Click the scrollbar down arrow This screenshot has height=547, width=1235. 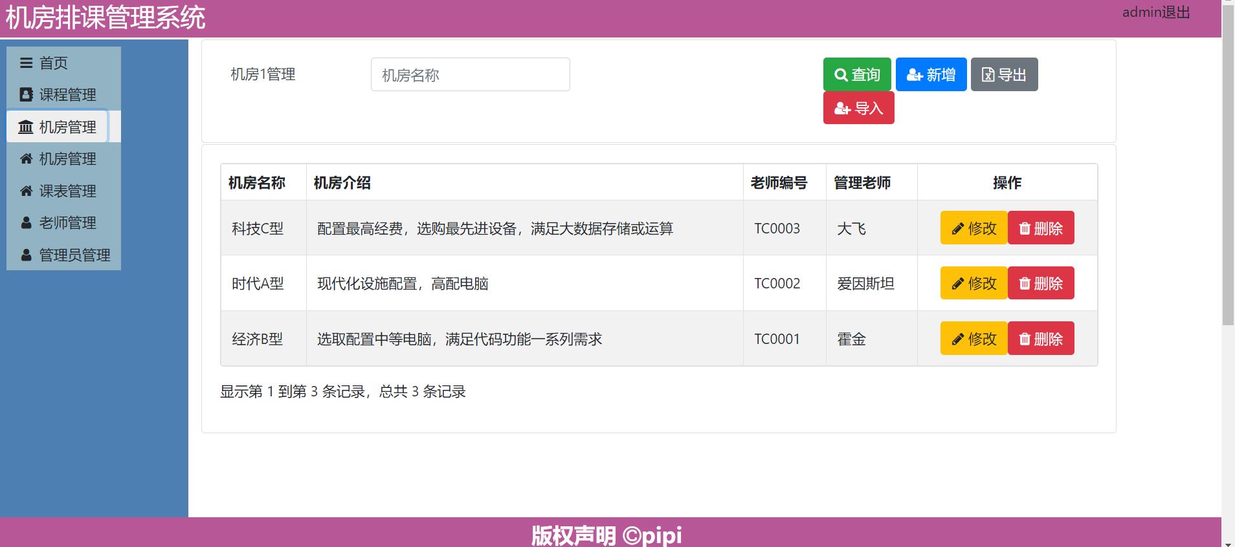click(1228, 543)
